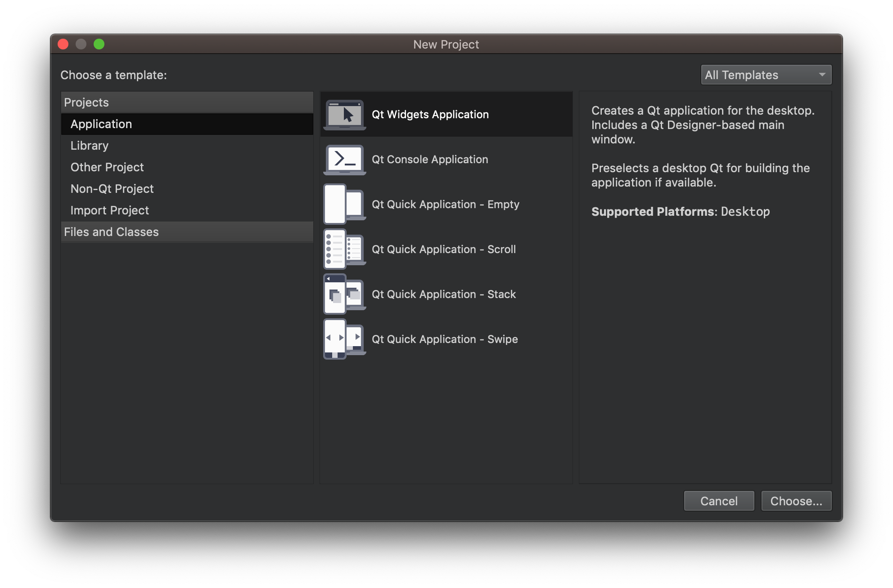Viewport: 893px width, 588px height.
Task: Click the Files and Classes header
Action: (187, 232)
